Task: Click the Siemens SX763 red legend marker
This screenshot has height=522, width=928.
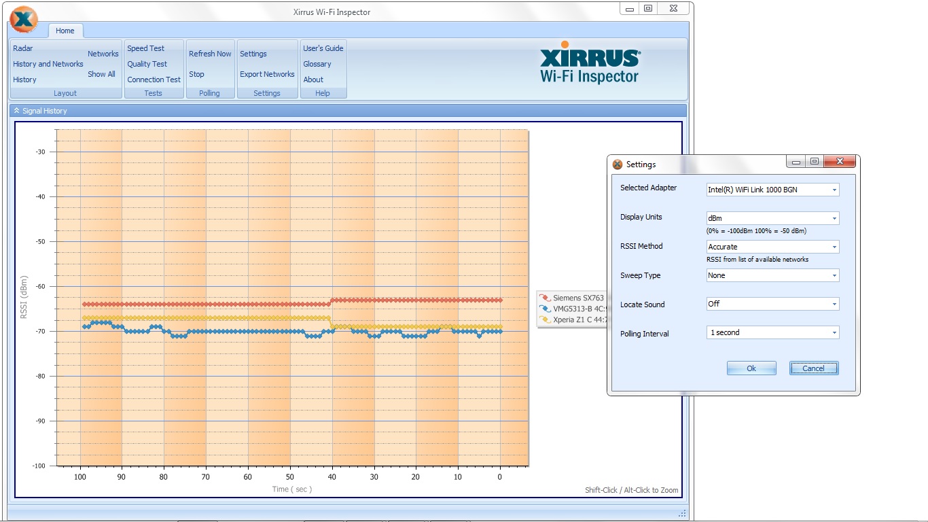Action: 545,298
